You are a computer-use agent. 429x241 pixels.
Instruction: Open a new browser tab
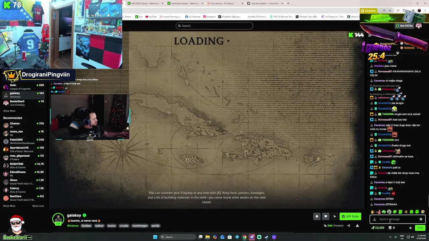point(288,3)
